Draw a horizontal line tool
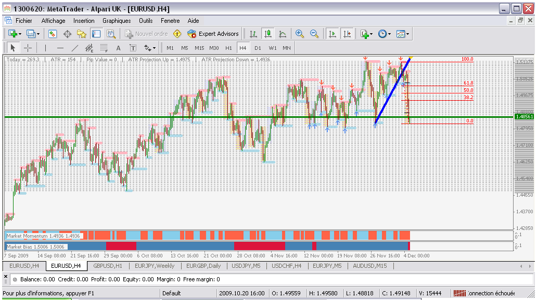The height and width of the screenshot is (300, 537). coord(60,48)
